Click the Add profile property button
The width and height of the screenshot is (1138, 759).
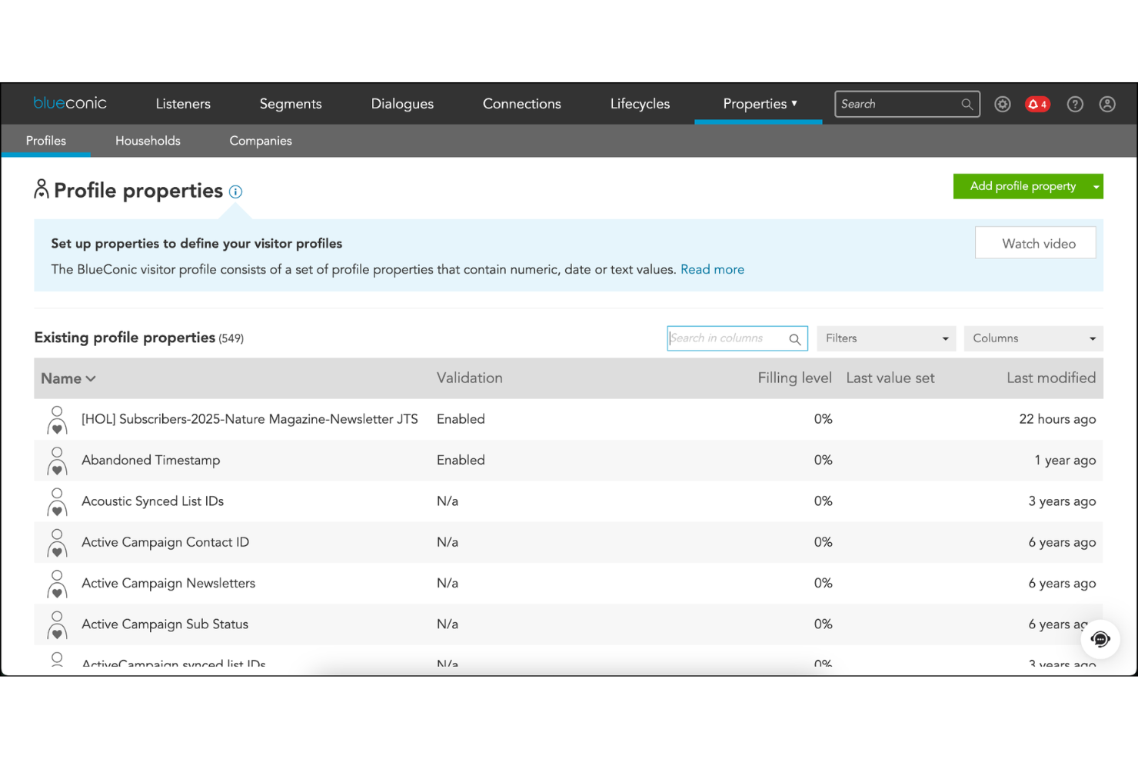[1021, 186]
